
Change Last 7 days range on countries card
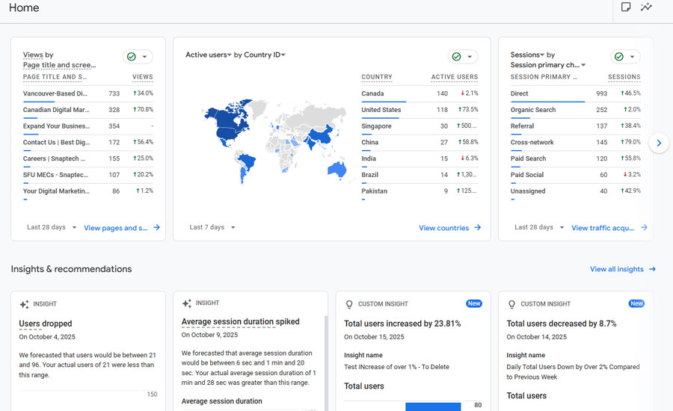[x=212, y=227]
